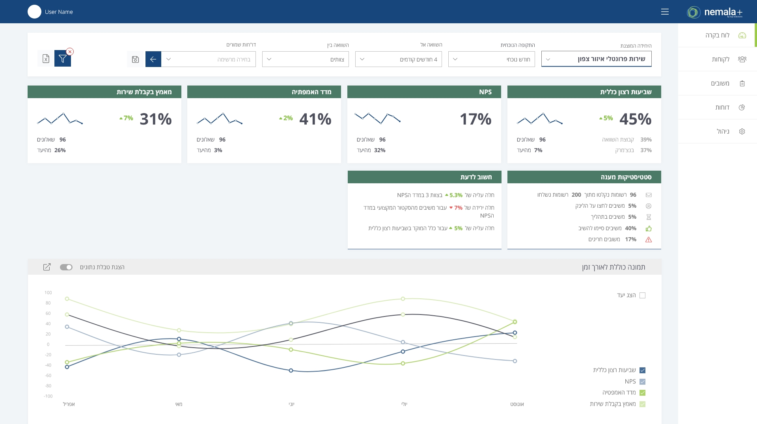
Task: Click the sparkline in מאמץ בקבלת שירות card
Action: [x=60, y=119]
